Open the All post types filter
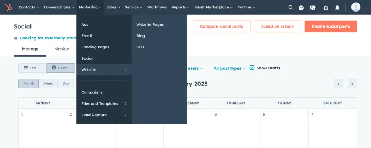This screenshot has width=371, height=148. 229,68
